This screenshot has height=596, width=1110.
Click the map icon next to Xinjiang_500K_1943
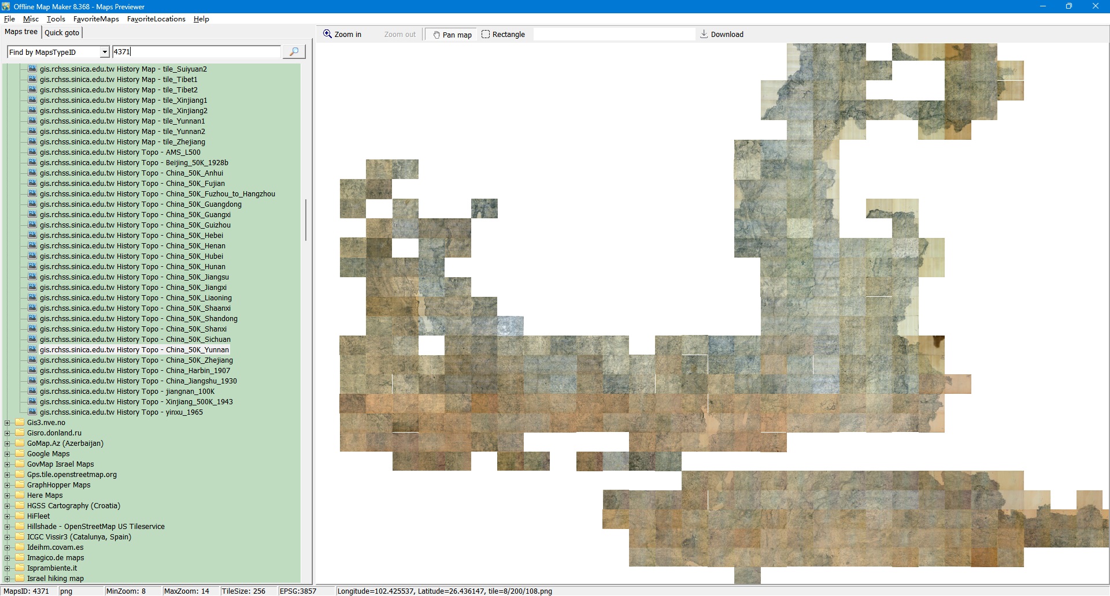(x=32, y=402)
